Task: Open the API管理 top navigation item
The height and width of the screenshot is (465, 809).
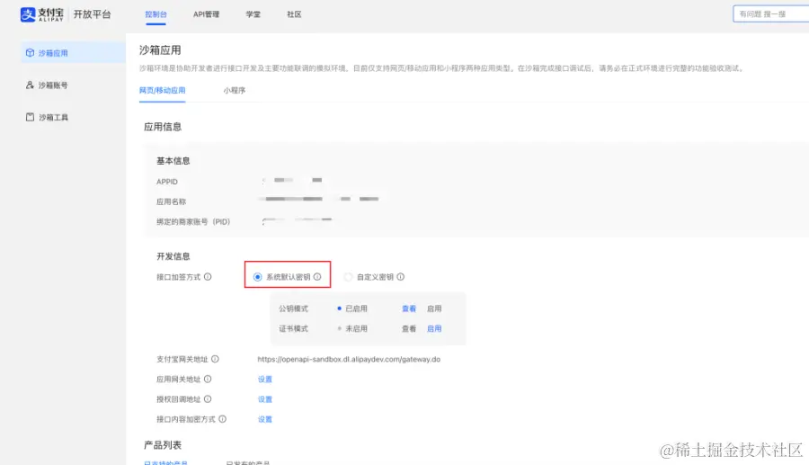Action: (x=207, y=14)
